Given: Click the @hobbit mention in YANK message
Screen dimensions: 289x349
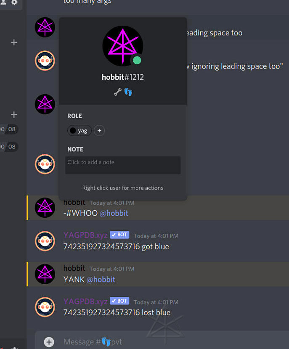Looking at the screenshot, I should 101,280.
